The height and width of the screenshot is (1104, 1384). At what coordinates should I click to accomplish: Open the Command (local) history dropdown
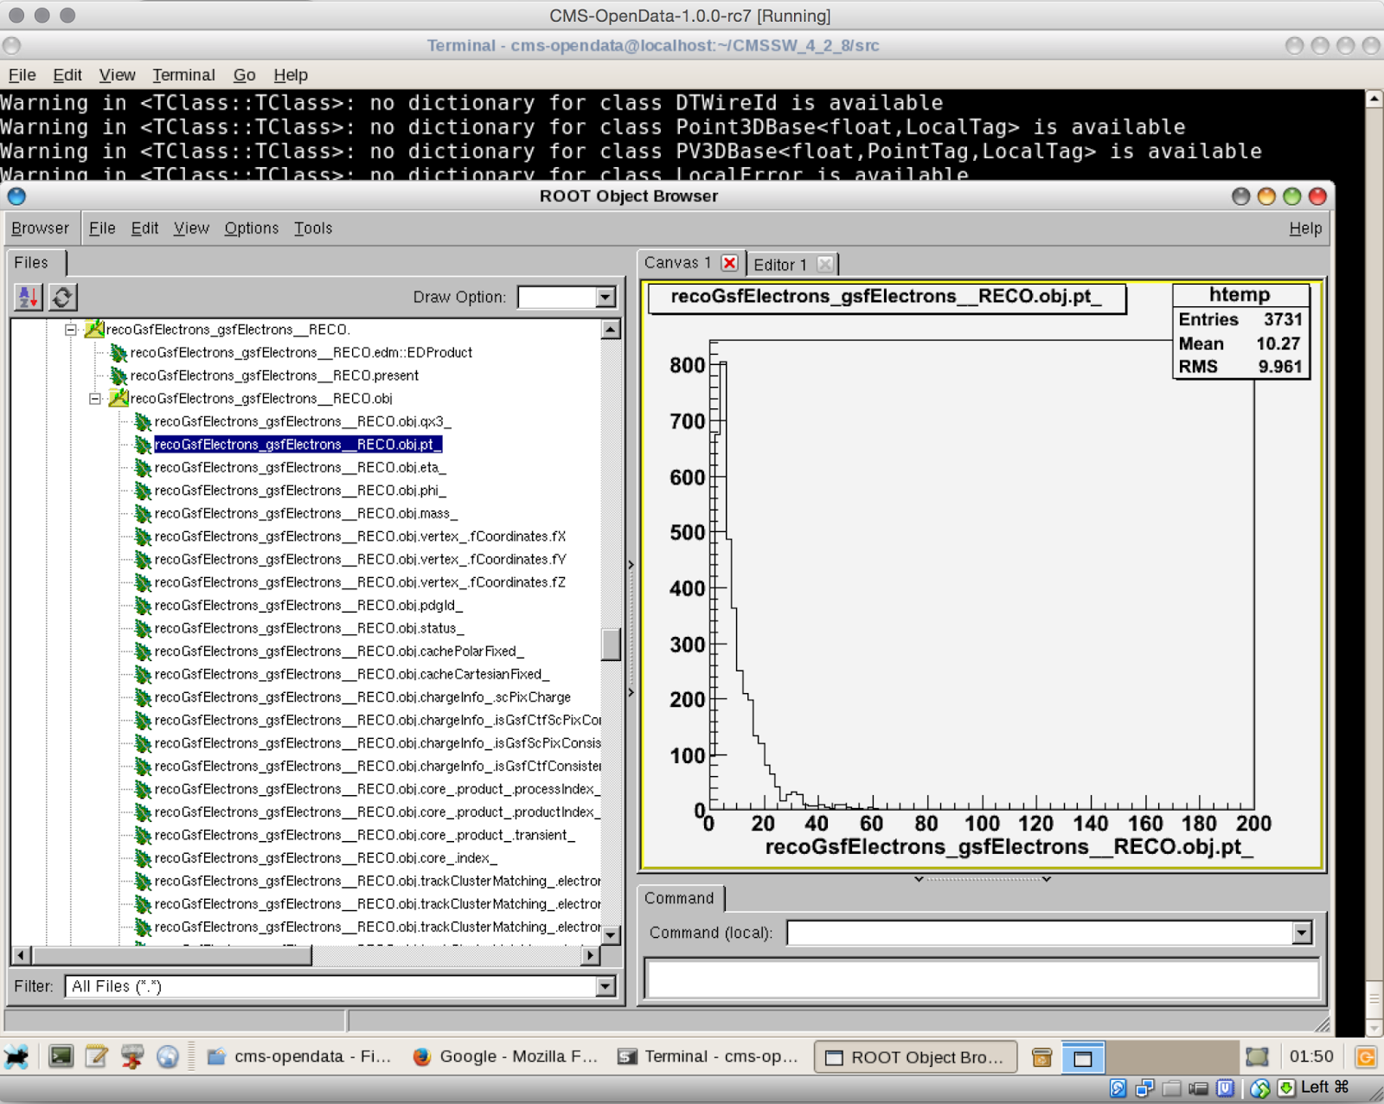click(x=1302, y=933)
